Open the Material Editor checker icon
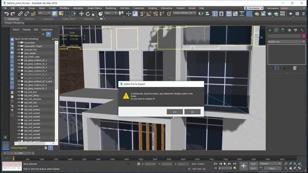Screen dimensions: 308x173 [x=249, y=14]
